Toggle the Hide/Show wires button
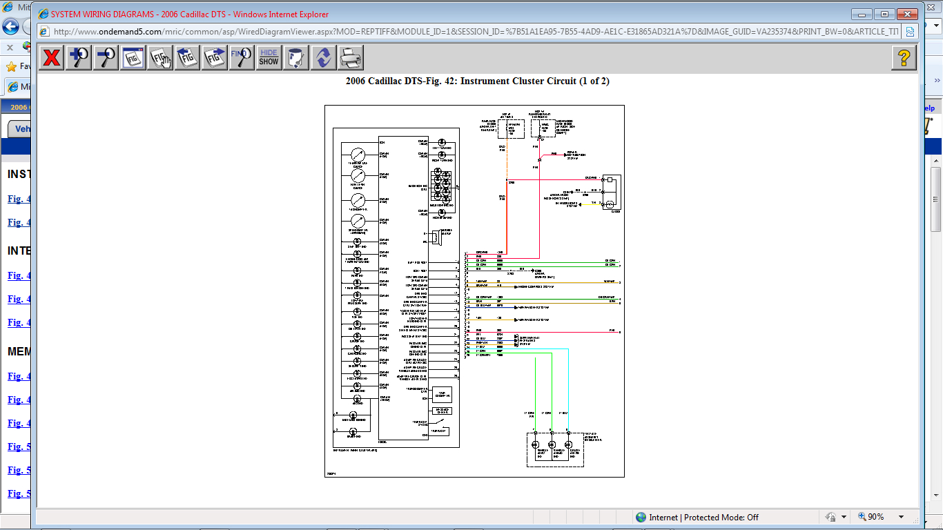Viewport: 943px width, 530px height. [x=269, y=58]
